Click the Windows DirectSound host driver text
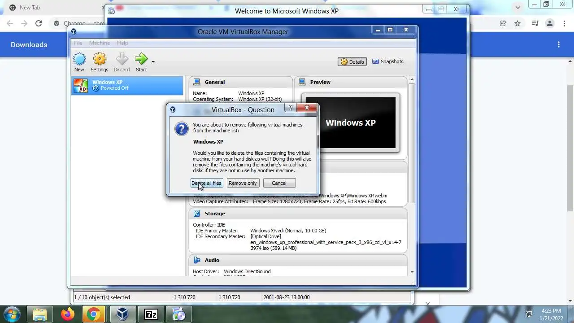574x323 pixels. (x=247, y=271)
